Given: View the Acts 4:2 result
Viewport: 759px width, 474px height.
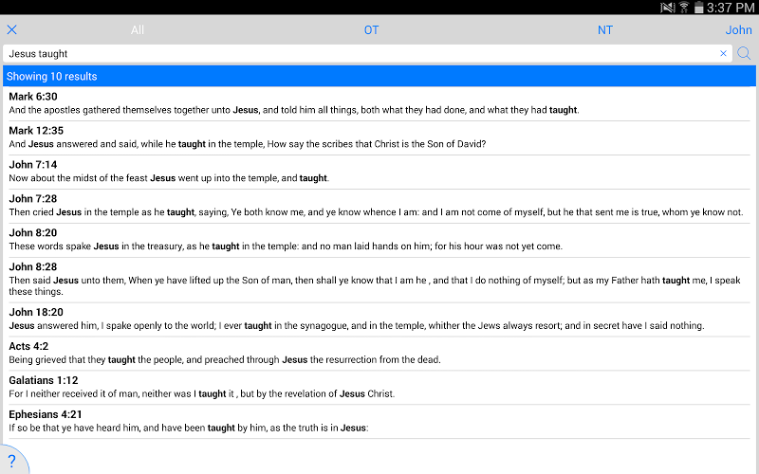Looking at the screenshot, I should coord(379,353).
